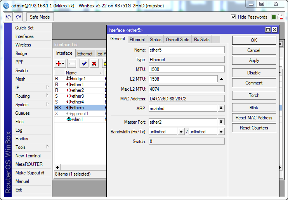Expand the Tools submenu

(47, 147)
